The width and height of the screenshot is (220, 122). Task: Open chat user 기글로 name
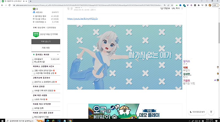coord(186,81)
